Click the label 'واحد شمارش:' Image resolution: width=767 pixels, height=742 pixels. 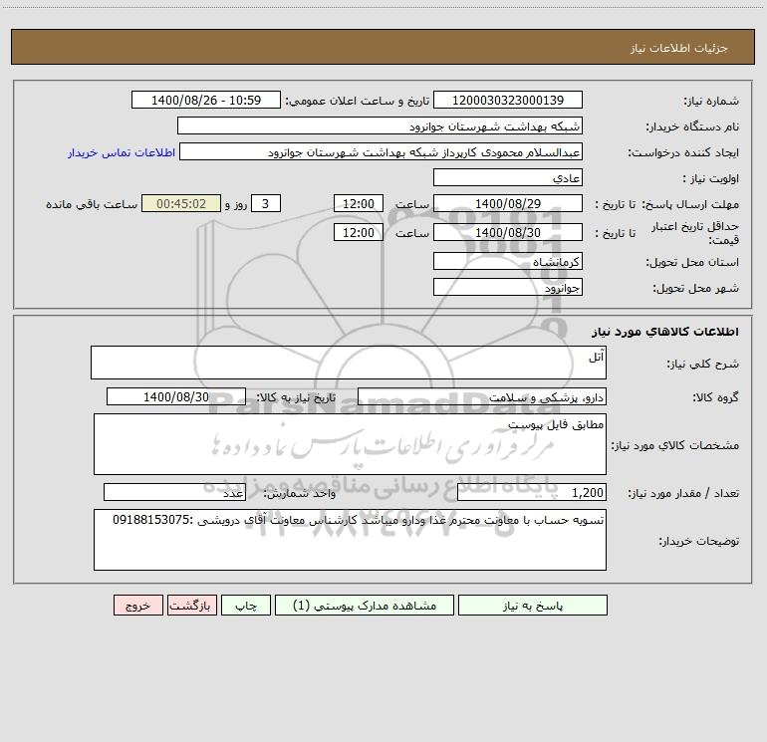300,494
